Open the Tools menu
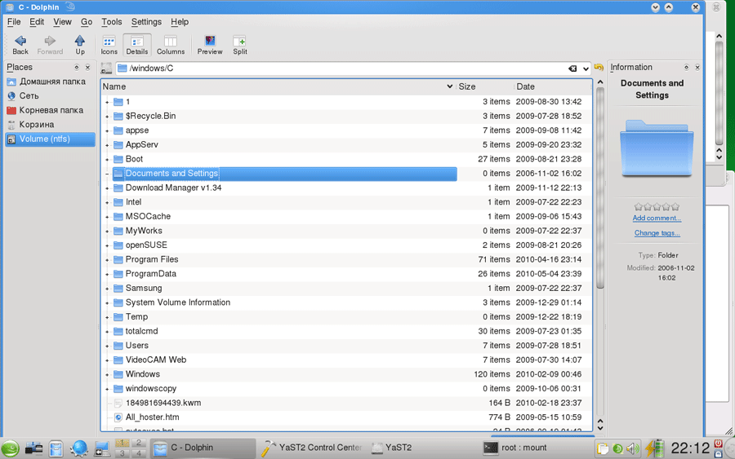Viewport: 735px width, 459px height. pyautogui.click(x=112, y=21)
